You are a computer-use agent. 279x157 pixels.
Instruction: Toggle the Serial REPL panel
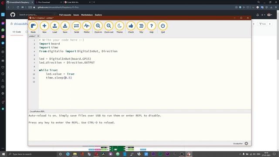[x=76, y=27]
